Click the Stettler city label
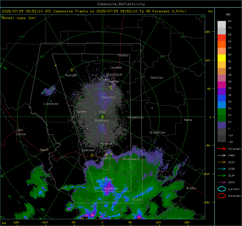Viewport: 242px width, 226px height. (x=157, y=78)
